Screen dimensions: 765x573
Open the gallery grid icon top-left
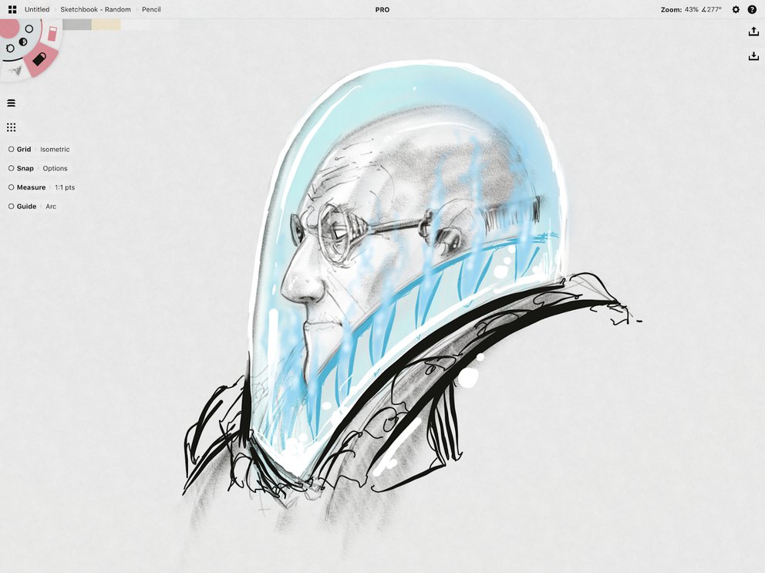[x=12, y=8]
